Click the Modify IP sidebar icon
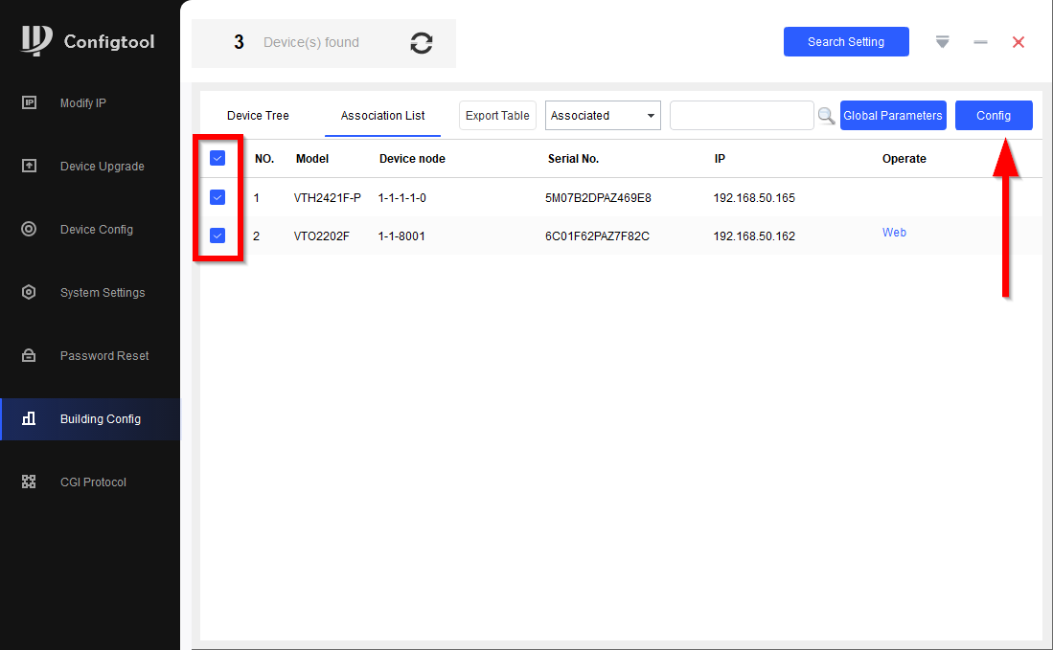The image size is (1053, 650). [29, 102]
